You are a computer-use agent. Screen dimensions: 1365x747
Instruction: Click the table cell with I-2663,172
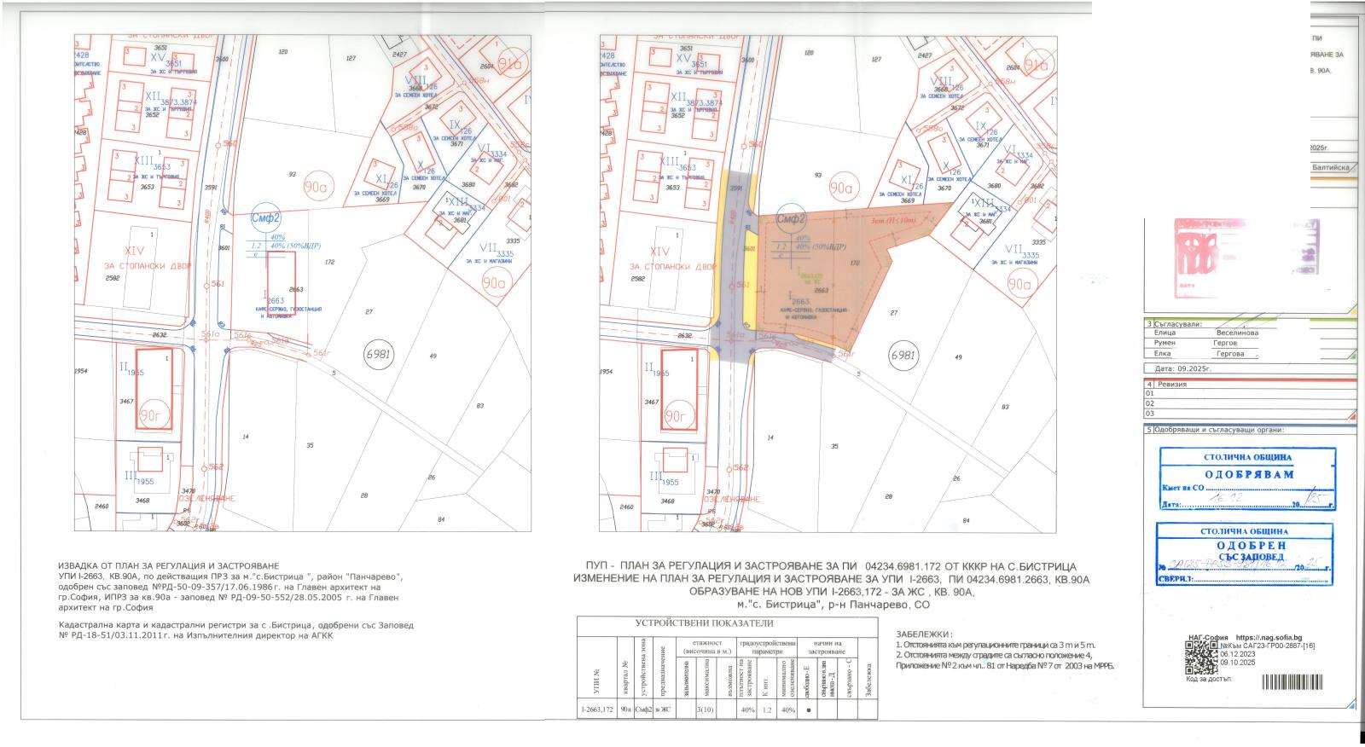coord(597,709)
